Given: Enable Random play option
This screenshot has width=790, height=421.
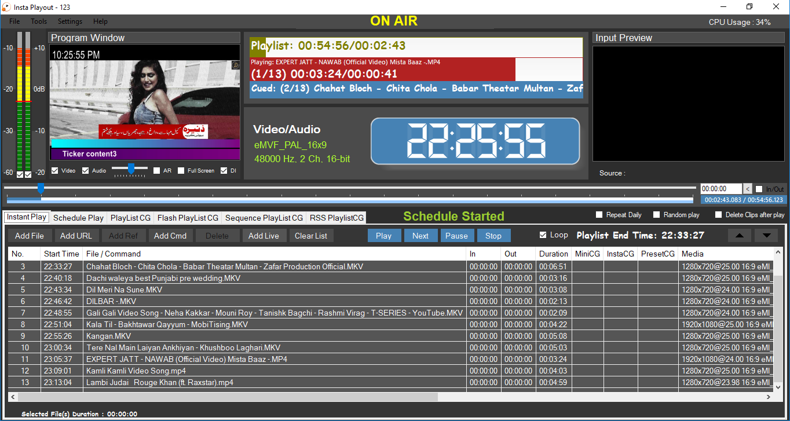Looking at the screenshot, I should coord(657,215).
